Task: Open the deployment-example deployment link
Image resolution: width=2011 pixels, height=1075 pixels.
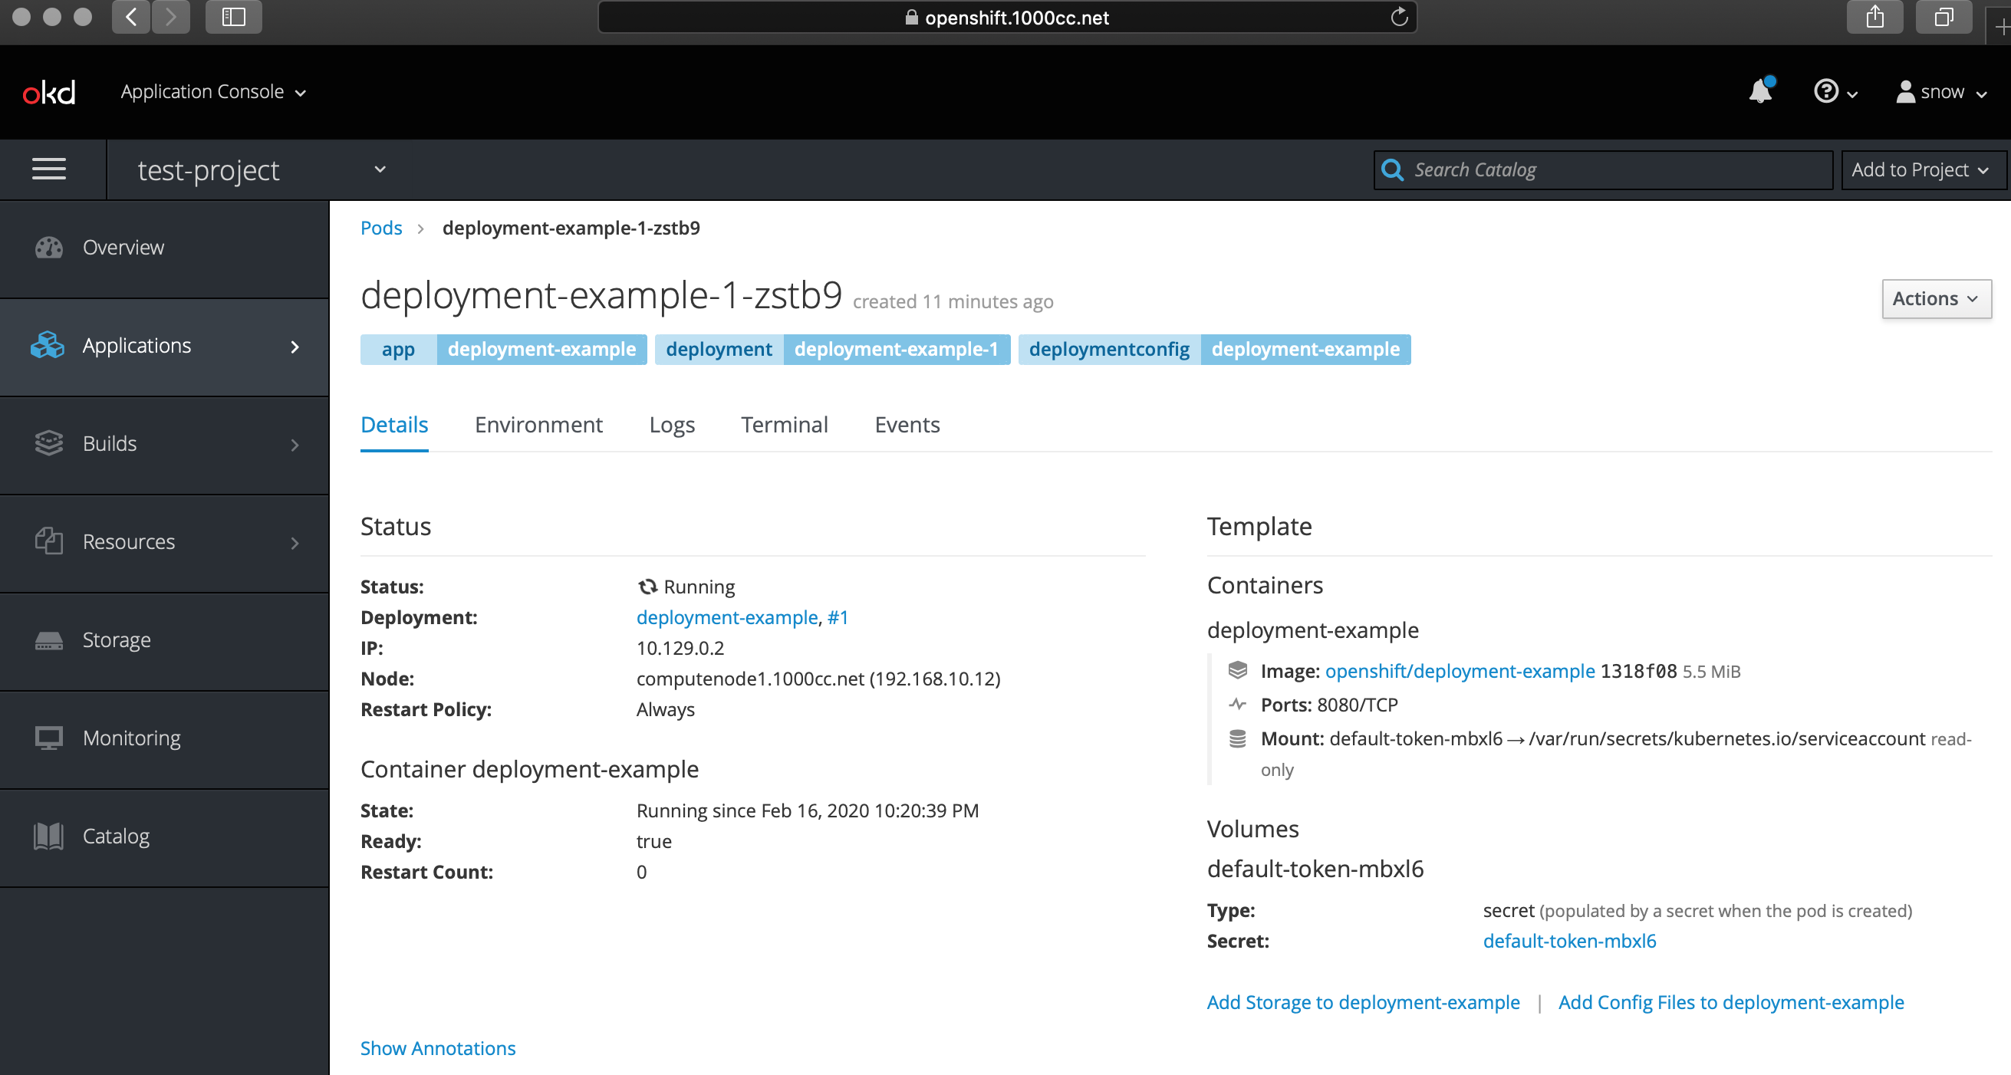Action: 727,616
